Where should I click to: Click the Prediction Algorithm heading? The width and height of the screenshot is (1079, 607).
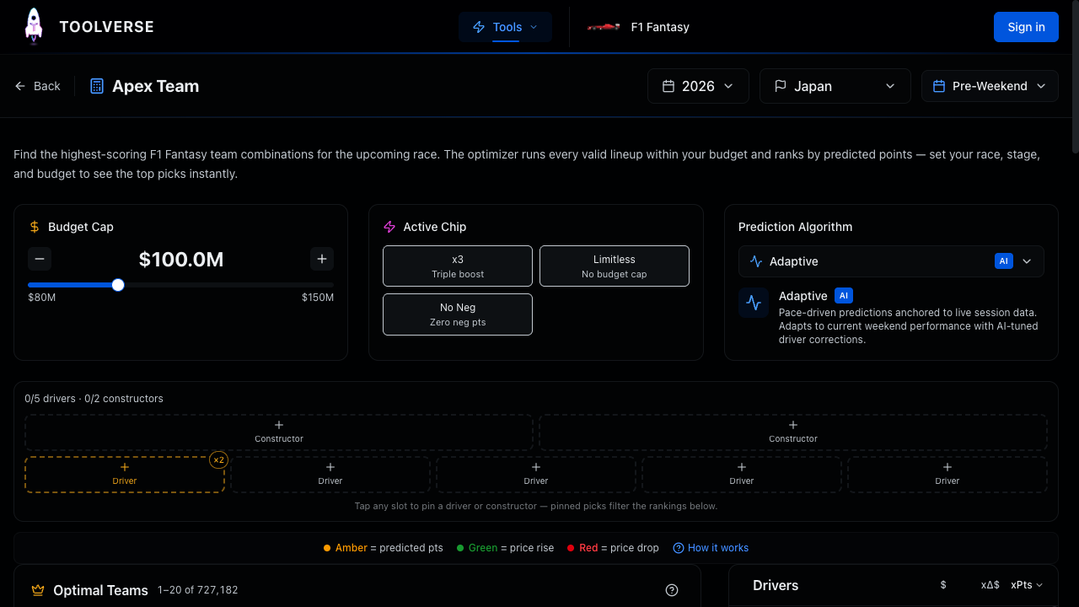click(x=795, y=227)
